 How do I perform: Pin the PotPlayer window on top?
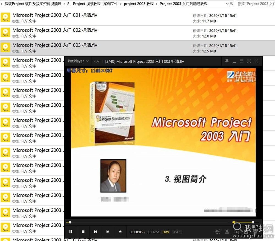(227, 61)
